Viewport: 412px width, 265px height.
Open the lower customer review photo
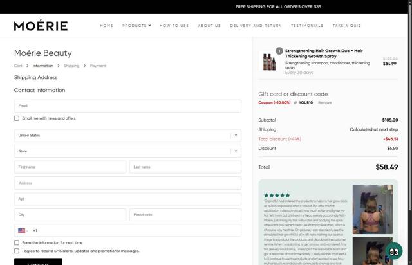[373, 251]
